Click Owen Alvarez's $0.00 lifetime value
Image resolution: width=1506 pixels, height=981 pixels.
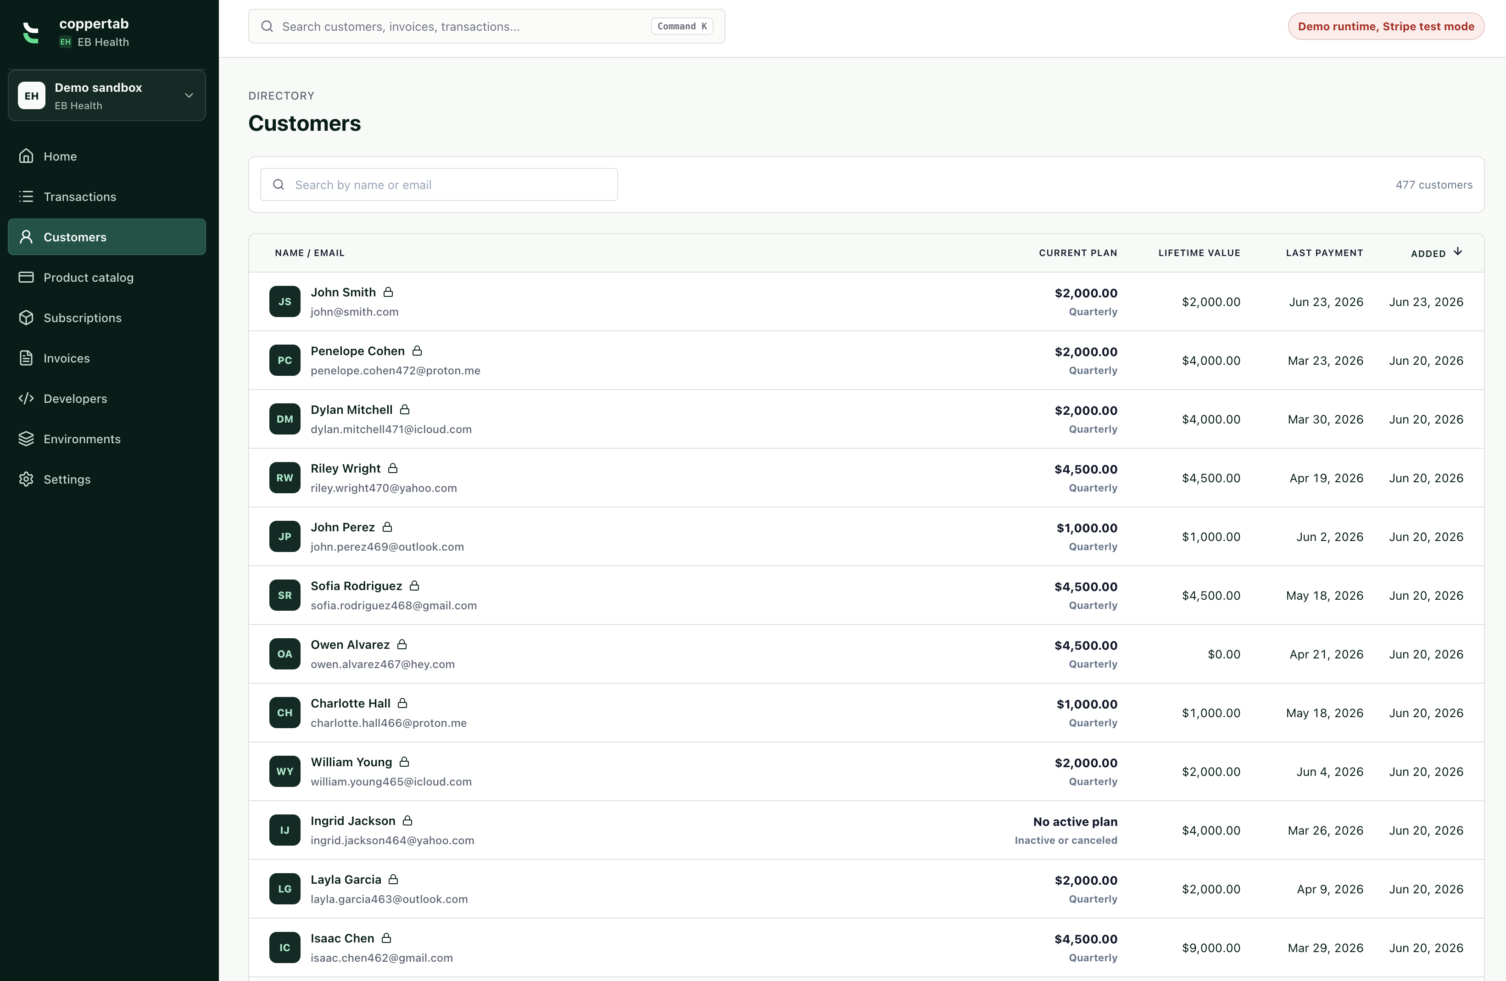[1224, 654]
